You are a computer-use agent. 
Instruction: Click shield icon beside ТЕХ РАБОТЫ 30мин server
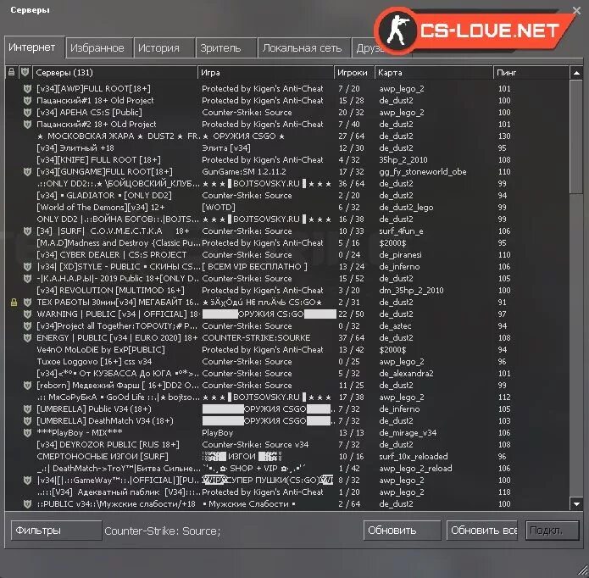coord(27,303)
